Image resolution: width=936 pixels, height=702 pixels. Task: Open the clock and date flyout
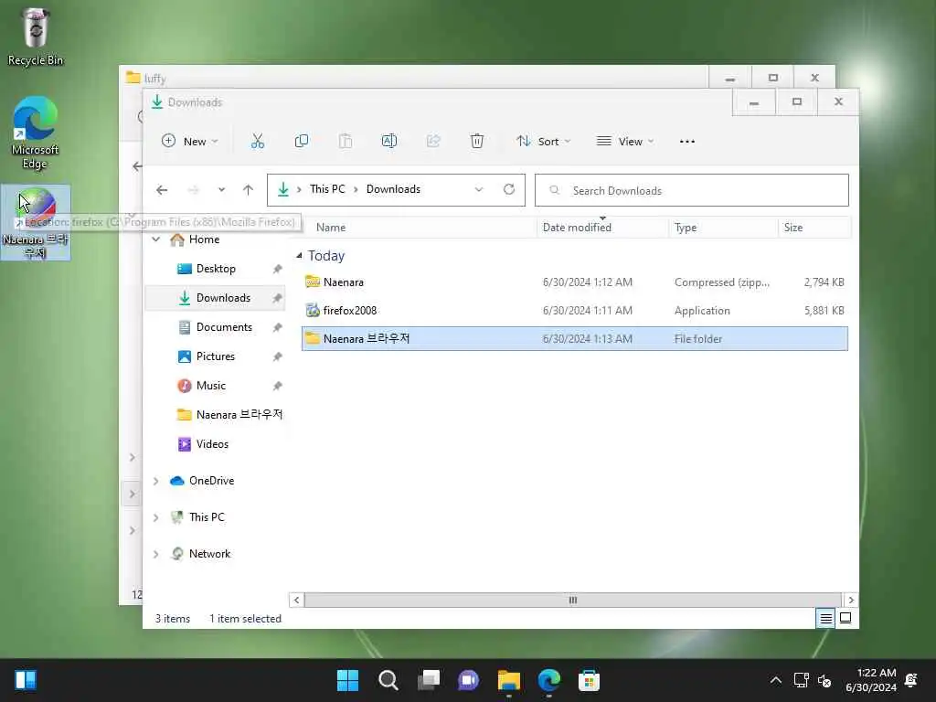[870, 680]
